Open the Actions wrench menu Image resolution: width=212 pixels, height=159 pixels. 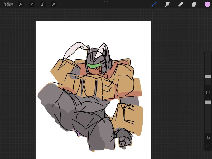(21, 4)
